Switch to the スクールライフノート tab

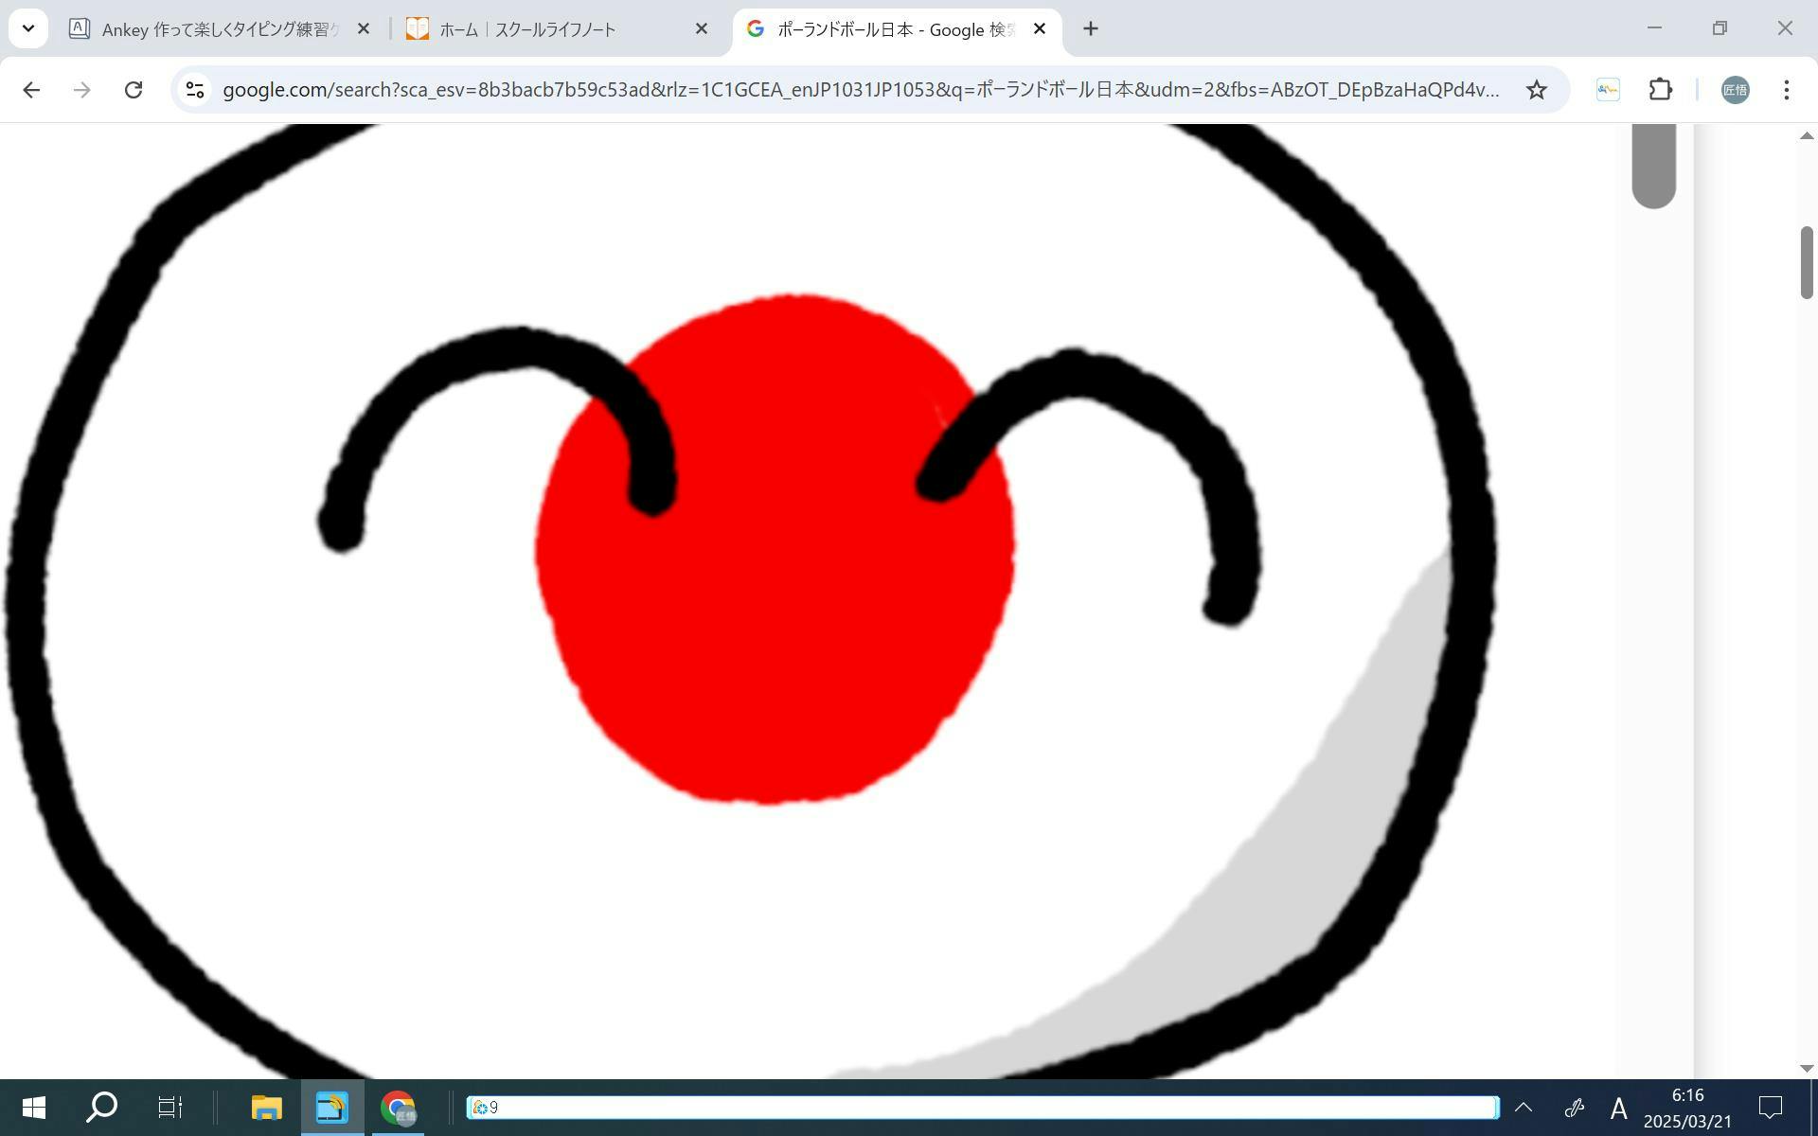pyautogui.click(x=549, y=29)
